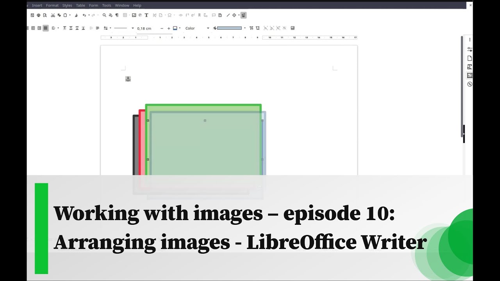The width and height of the screenshot is (500, 281).
Task: Click the Copy icon
Action: pyautogui.click(x=59, y=15)
